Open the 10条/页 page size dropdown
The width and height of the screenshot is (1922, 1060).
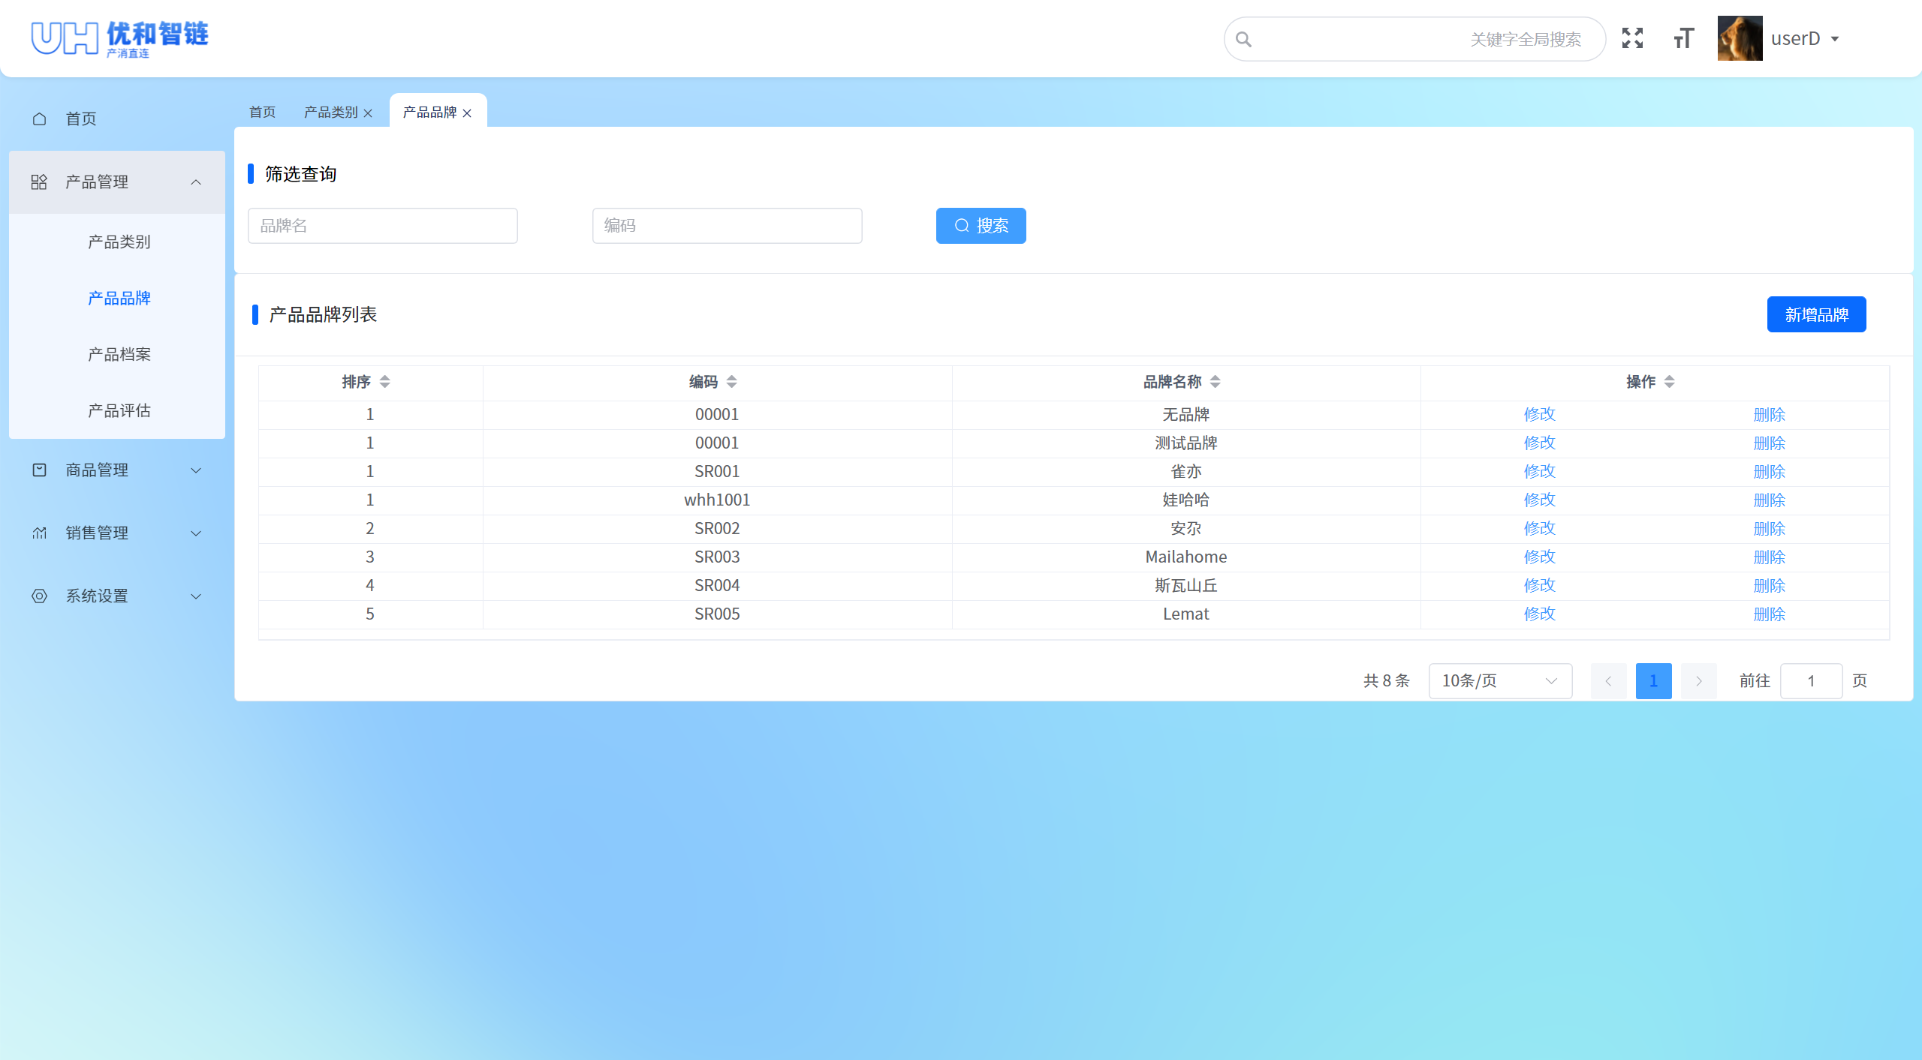click(x=1499, y=680)
